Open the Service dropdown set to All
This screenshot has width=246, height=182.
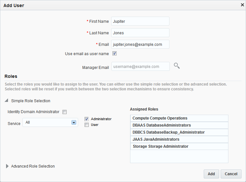pos(50,122)
